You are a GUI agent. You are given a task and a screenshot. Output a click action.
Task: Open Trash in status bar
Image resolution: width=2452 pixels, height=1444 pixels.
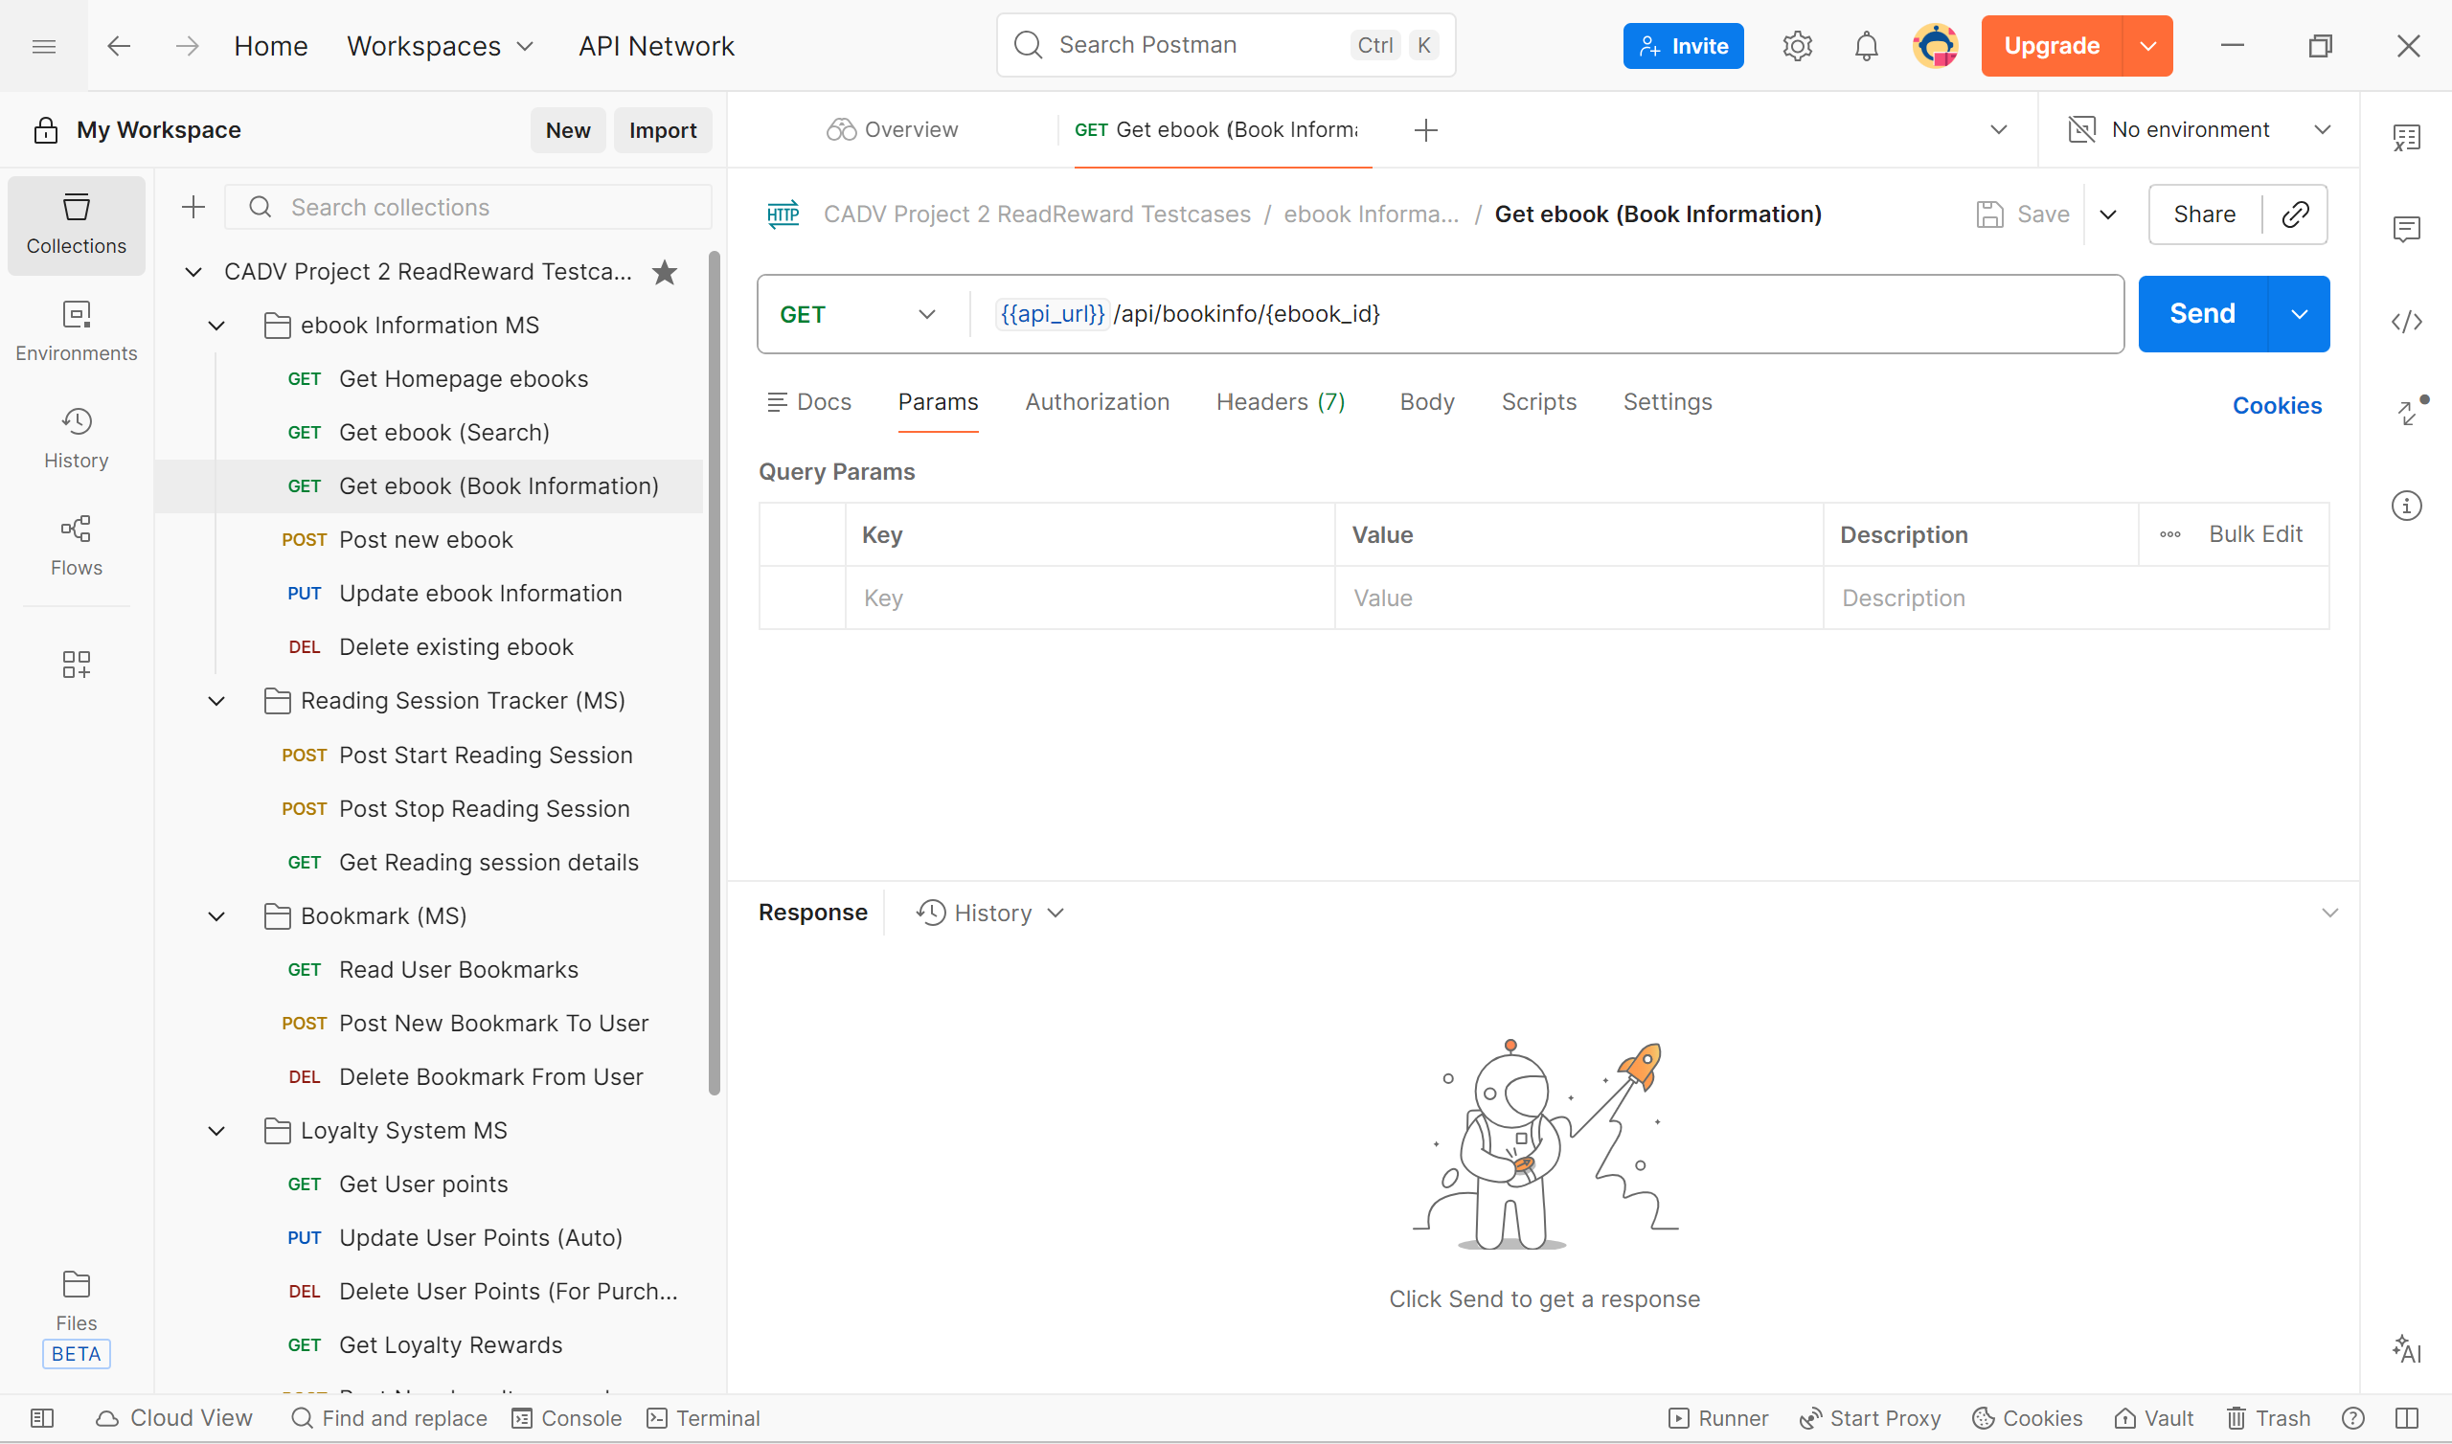click(x=2267, y=1419)
